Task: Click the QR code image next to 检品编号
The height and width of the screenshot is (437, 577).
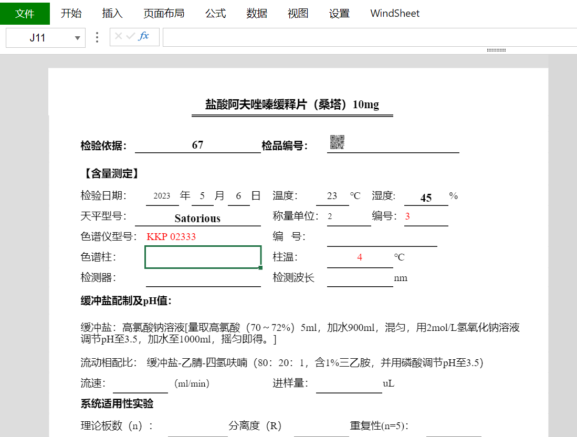Action: (337, 142)
